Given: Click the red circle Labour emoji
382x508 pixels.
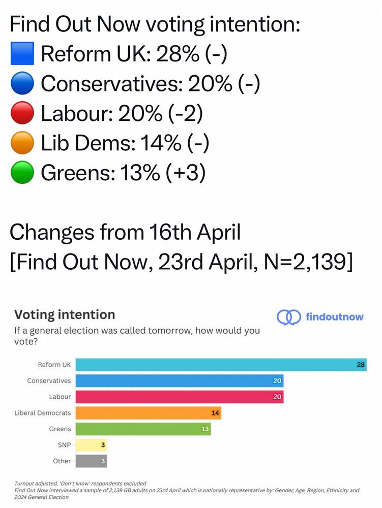Looking at the screenshot, I should (22, 113).
